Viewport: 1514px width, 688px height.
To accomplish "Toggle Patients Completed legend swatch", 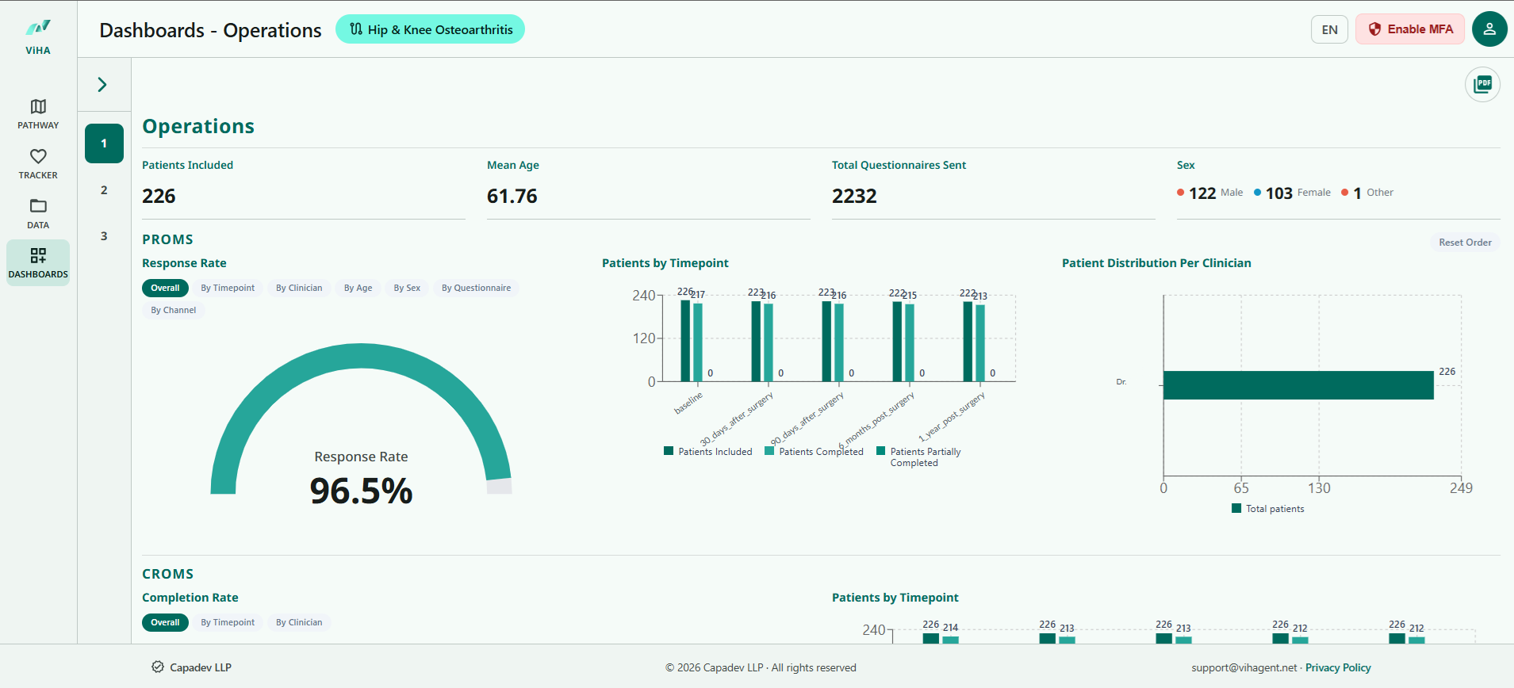I will 769,451.
